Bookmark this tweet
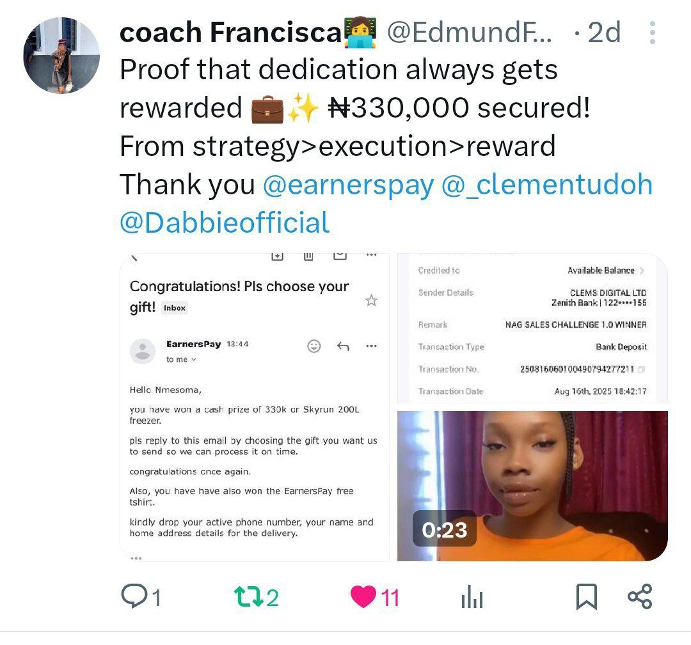The width and height of the screenshot is (691, 645). click(x=587, y=597)
